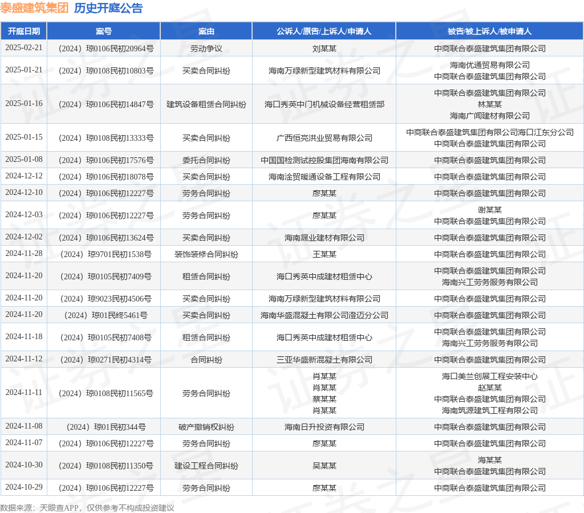This screenshot has width=584, height=513.
Task: Select defendant 海口美兰创展工程安装中心
Action: coord(489,376)
